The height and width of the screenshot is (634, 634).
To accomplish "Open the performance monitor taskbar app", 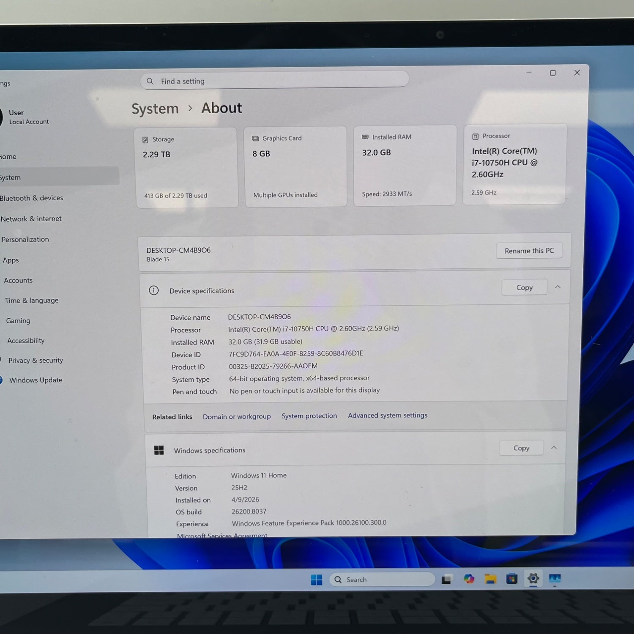I will click(555, 578).
